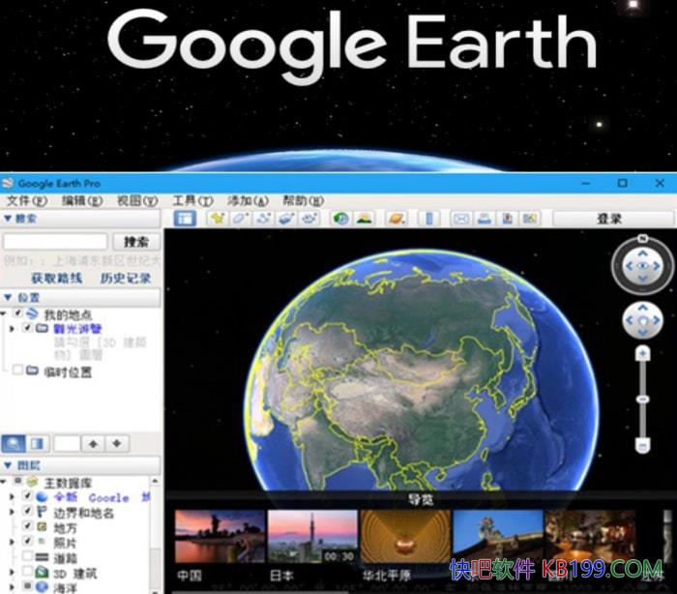
Task: Click the zoom-out minus button
Action: 643,444
